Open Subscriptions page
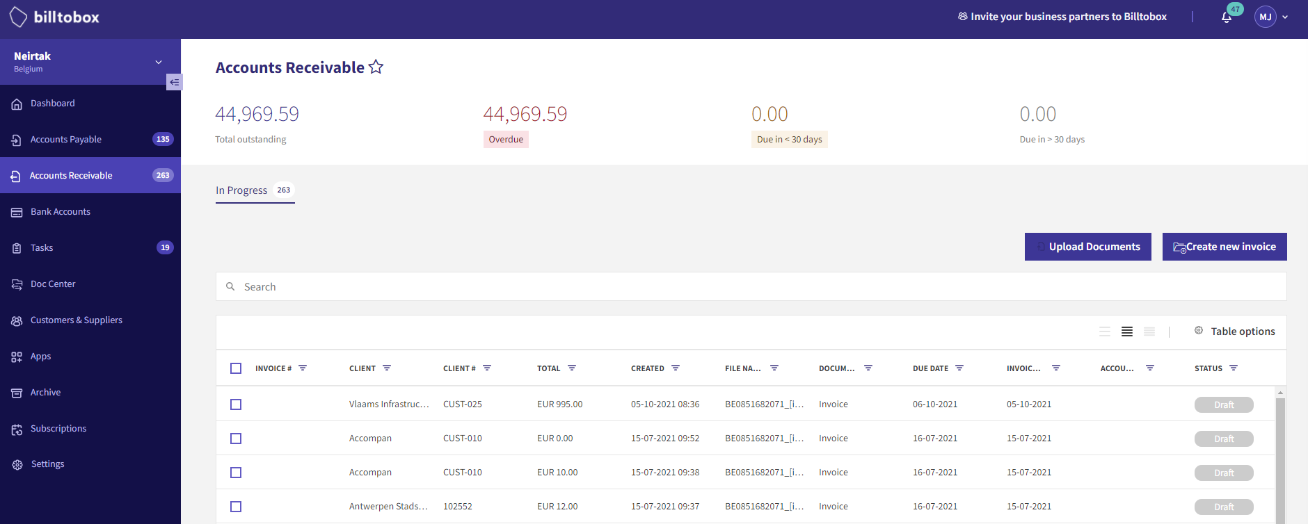 point(90,429)
